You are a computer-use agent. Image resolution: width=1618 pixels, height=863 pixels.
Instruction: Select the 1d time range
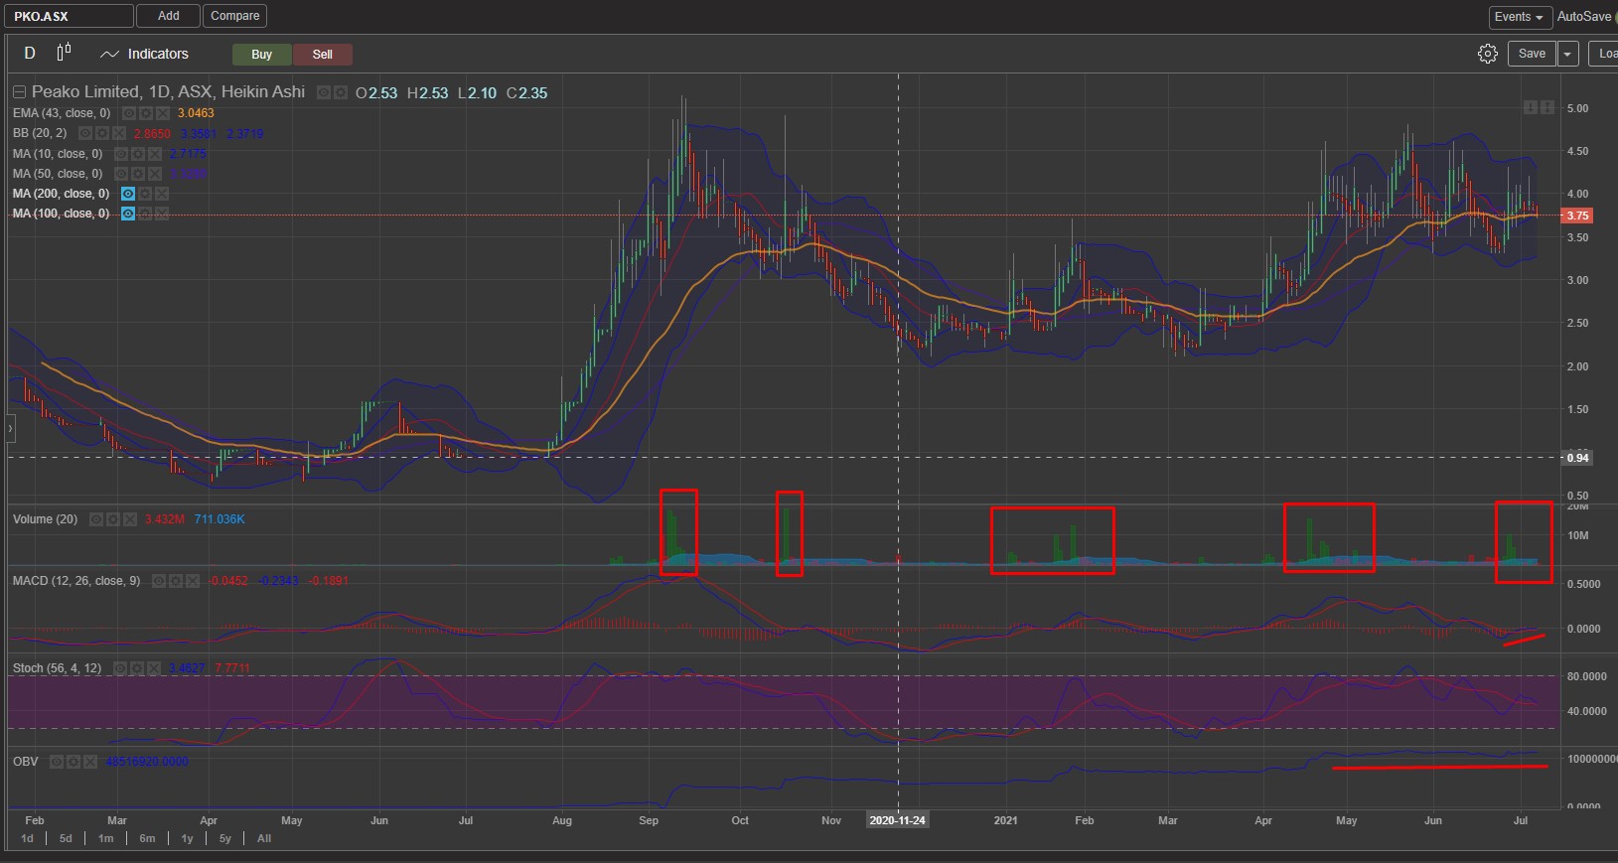pos(28,838)
